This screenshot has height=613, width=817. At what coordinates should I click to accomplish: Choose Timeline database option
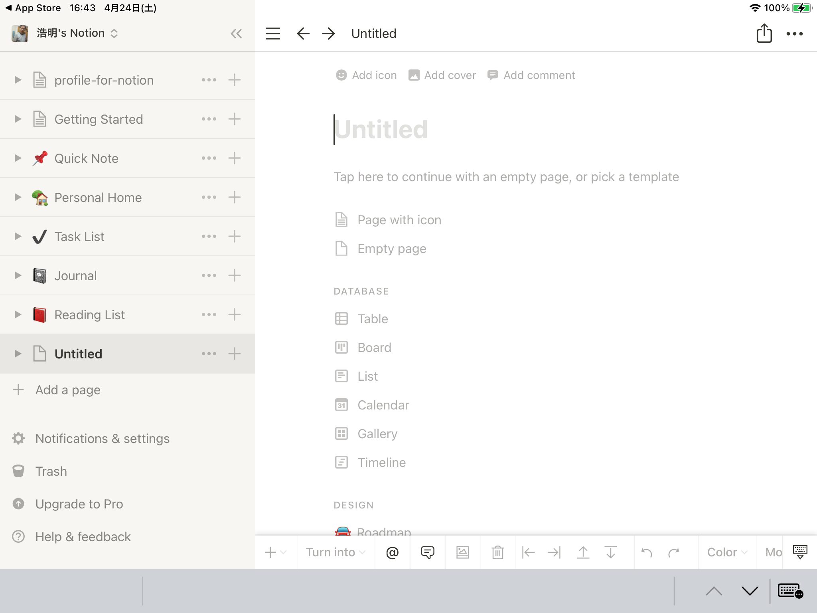[x=370, y=463]
